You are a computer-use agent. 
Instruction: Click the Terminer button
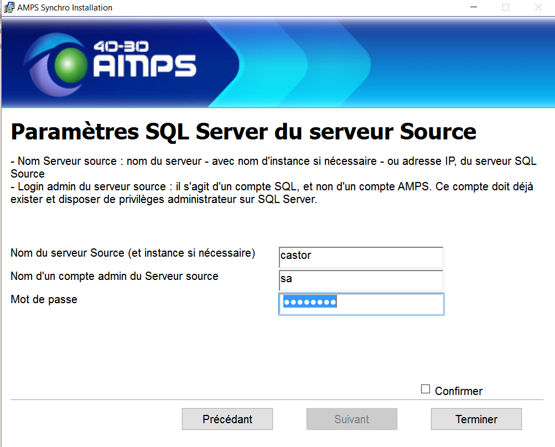476,419
